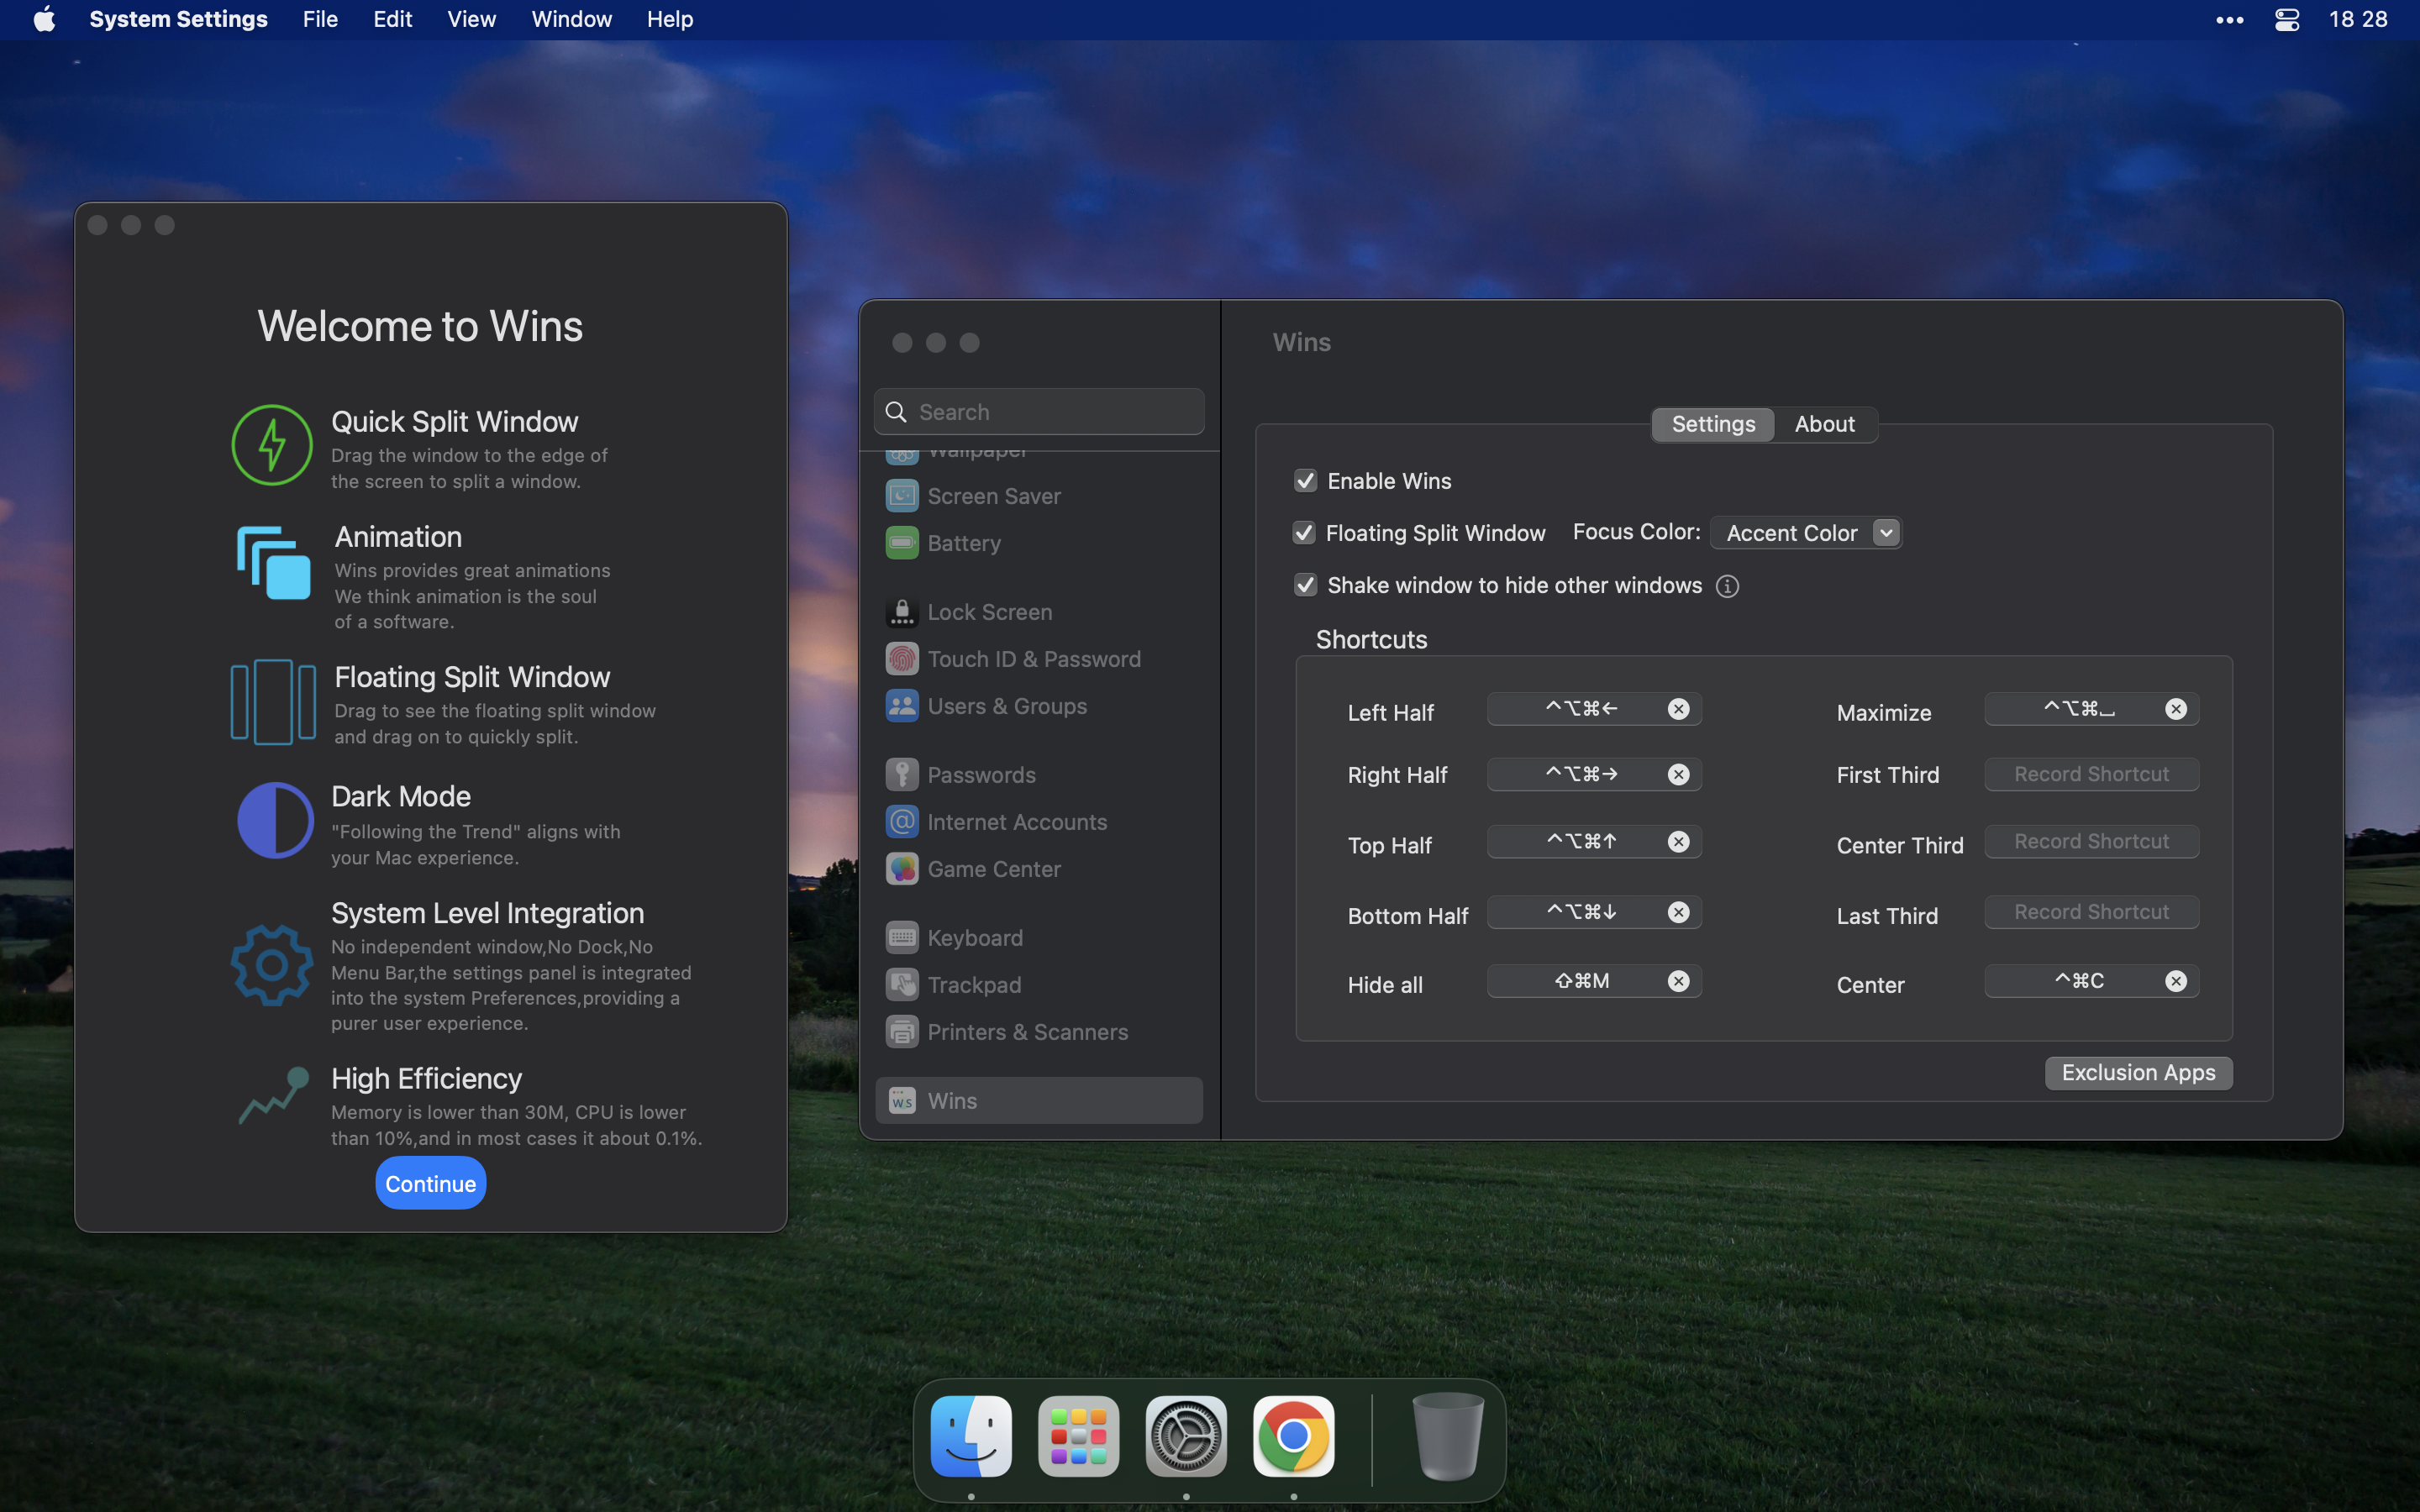Clear the Hide all shortcut
Screen dimensions: 2420x1512
1678,981
